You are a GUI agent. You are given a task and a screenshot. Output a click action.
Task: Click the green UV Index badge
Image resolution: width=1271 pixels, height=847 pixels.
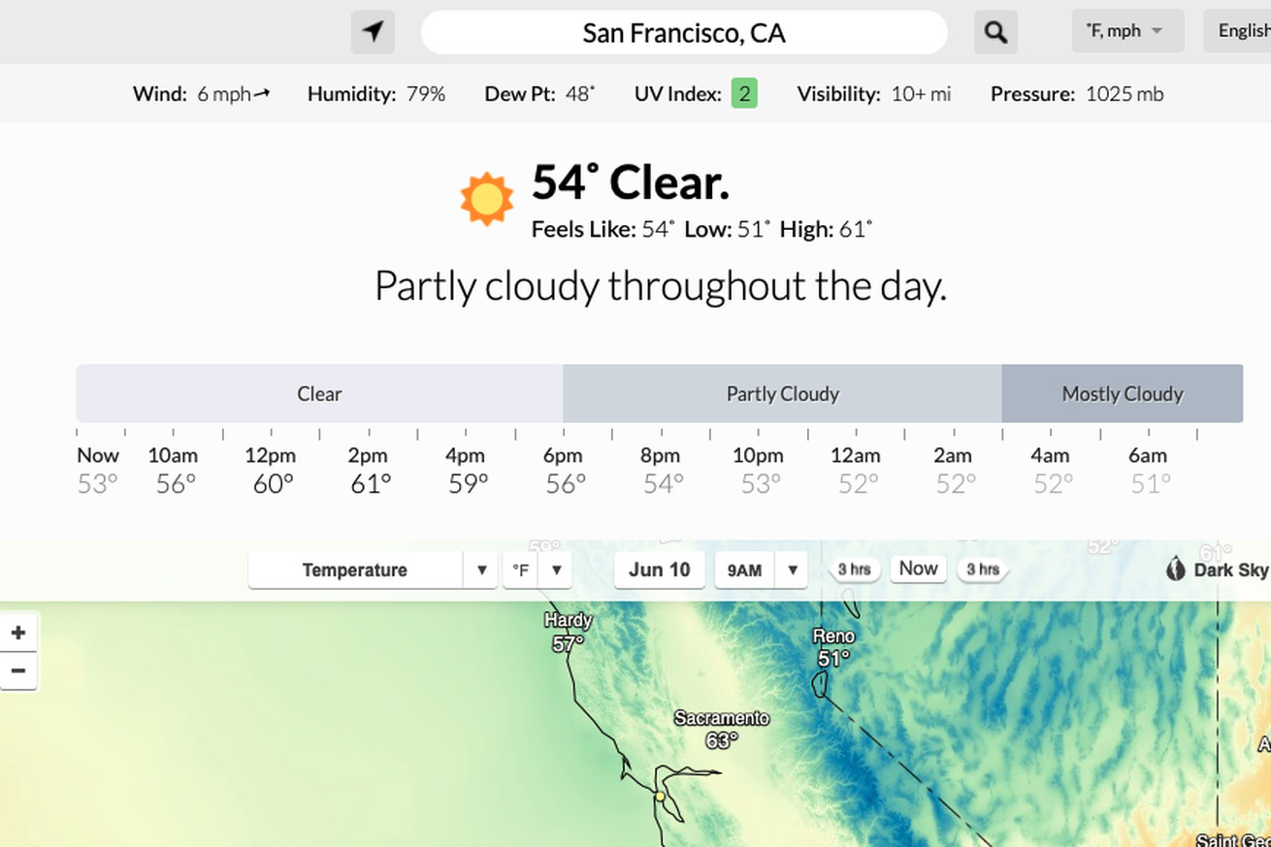[x=744, y=93]
